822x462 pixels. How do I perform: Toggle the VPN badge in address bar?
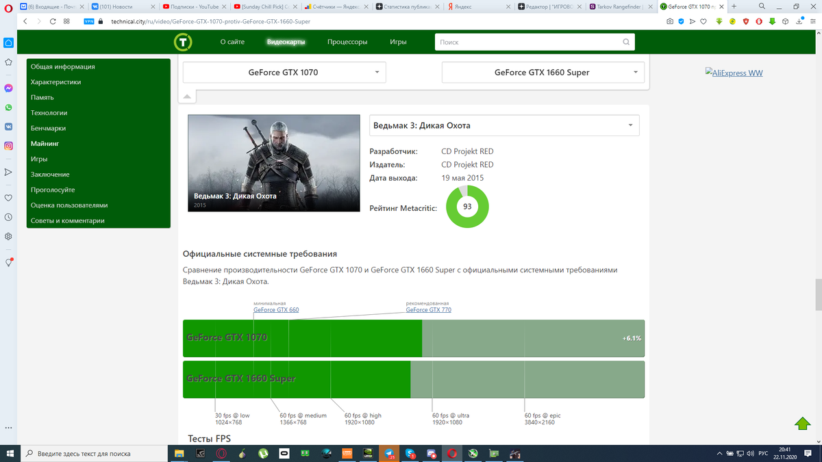click(x=88, y=21)
